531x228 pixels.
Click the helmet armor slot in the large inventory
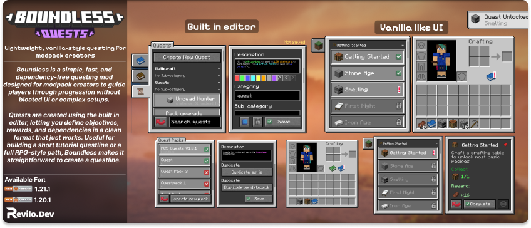[421, 45]
